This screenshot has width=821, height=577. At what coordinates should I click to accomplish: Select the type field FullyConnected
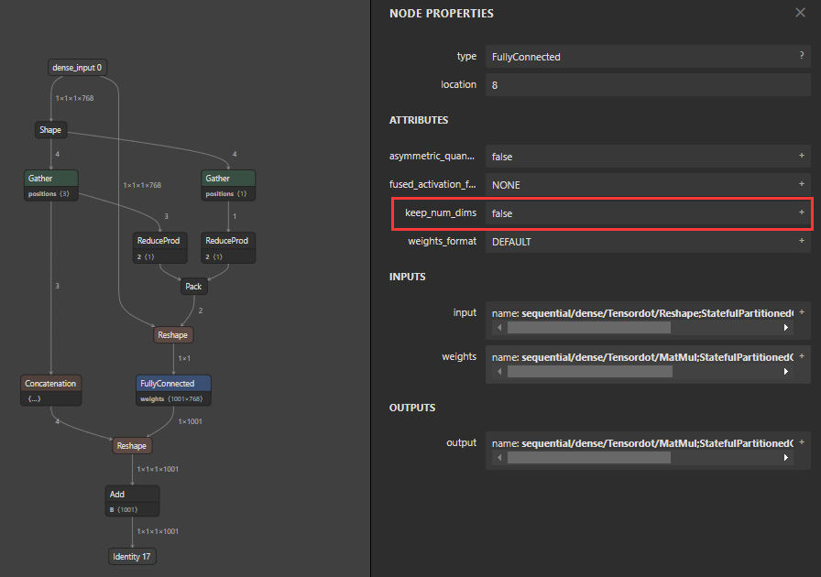(x=648, y=57)
